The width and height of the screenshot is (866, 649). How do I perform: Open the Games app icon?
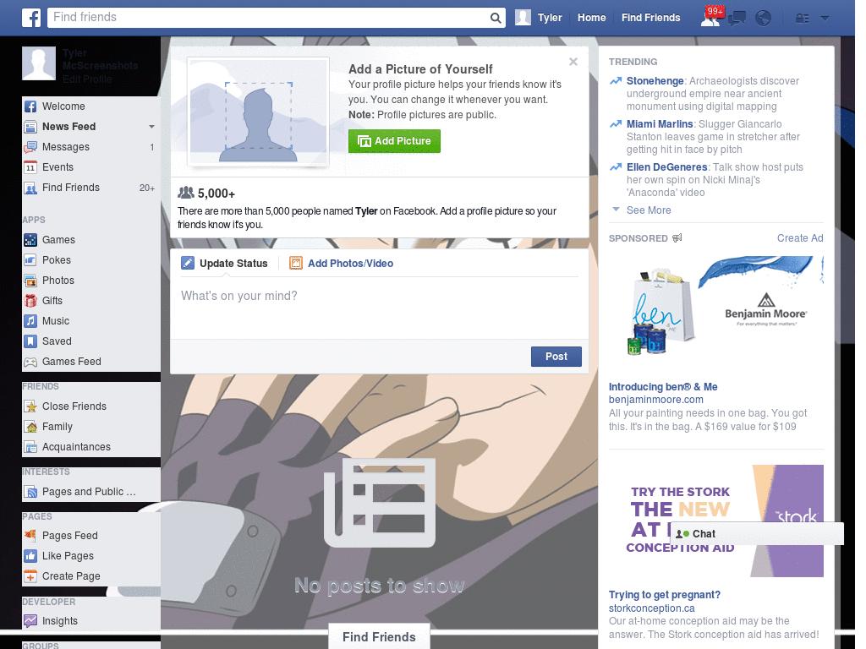click(x=30, y=240)
